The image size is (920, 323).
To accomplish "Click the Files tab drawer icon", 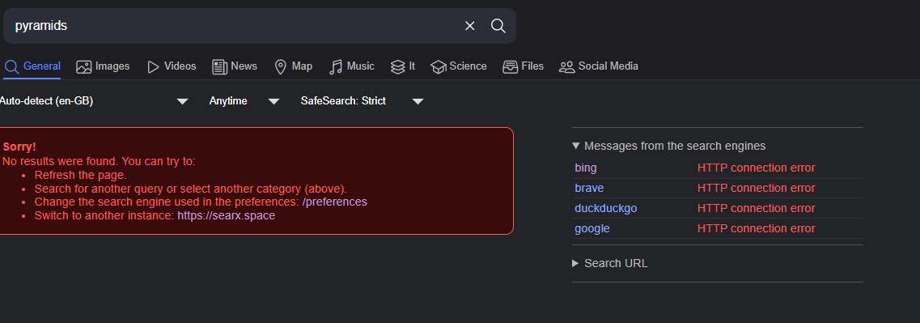I will [x=511, y=67].
